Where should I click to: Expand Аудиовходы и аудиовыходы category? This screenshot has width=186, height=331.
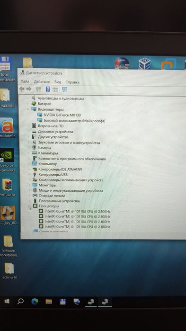[28, 98]
